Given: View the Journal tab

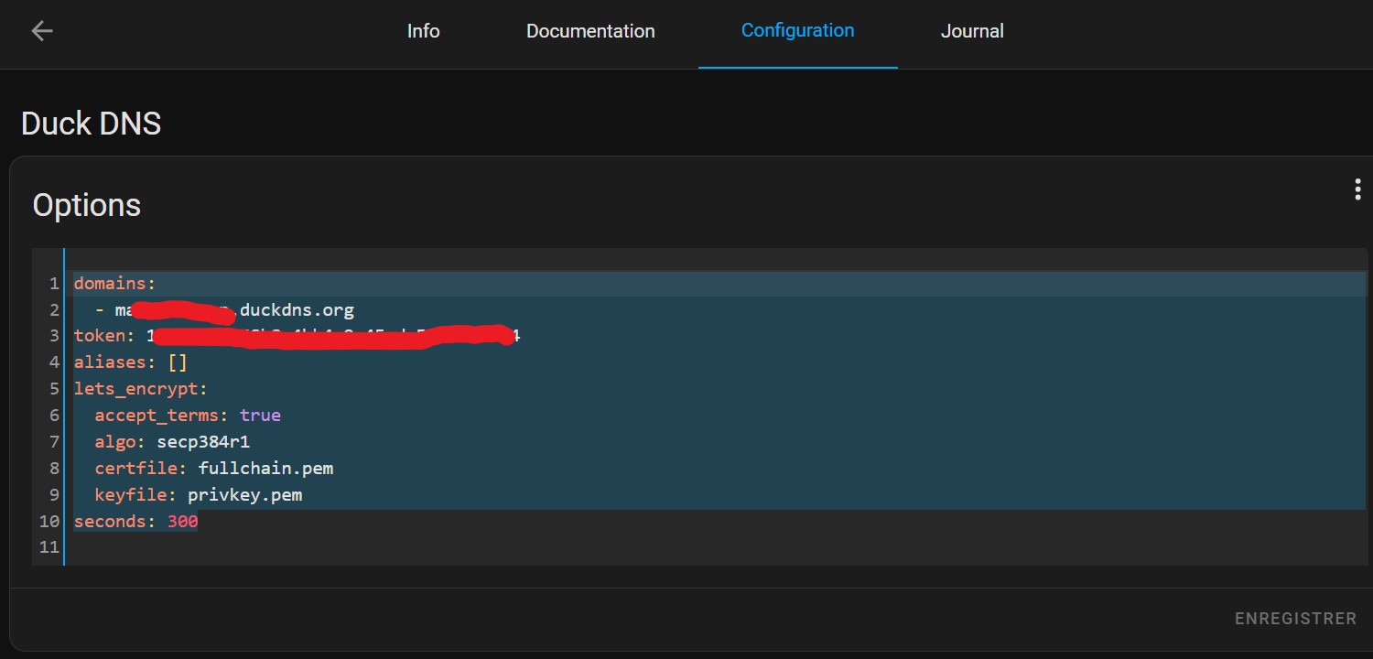Looking at the screenshot, I should pyautogui.click(x=972, y=31).
